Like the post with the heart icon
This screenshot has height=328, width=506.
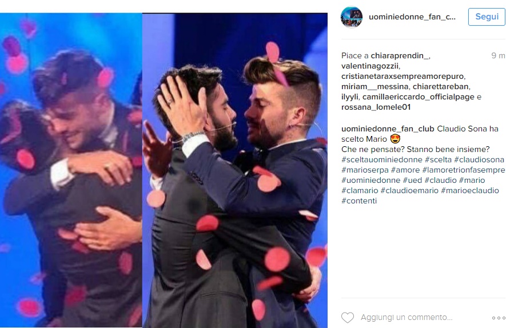(x=348, y=318)
